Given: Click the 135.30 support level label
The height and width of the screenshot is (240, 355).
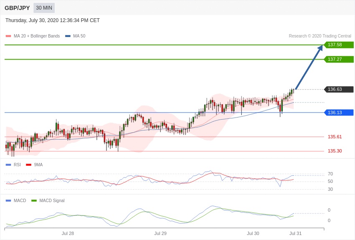Looking at the screenshot, I should click(x=335, y=151).
